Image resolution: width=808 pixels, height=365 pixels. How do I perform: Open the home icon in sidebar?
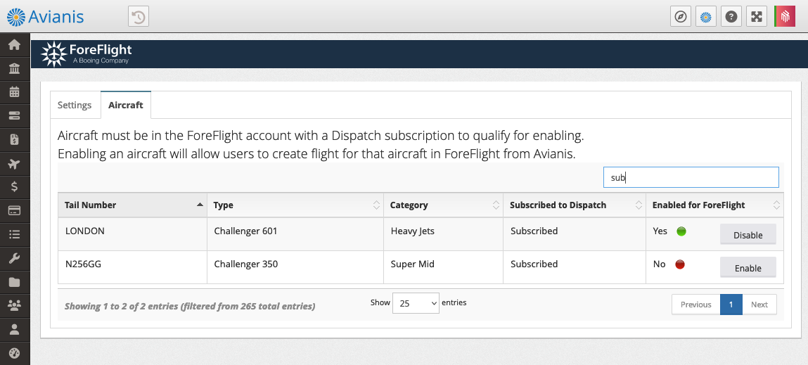click(15, 45)
